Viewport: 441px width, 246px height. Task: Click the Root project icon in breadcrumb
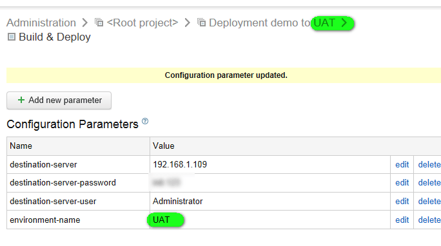(x=99, y=22)
